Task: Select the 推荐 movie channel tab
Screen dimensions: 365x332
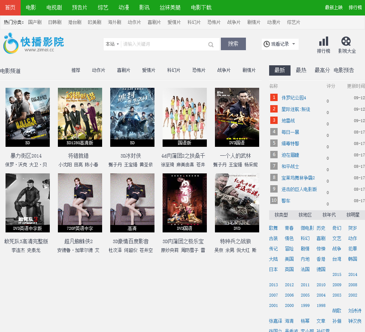Action: tap(76, 70)
